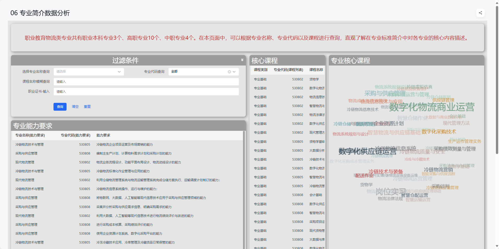Select row 使用企业资源计划系统、数字化采购平台的能力
This screenshot has width=499, height=249.
127,234
